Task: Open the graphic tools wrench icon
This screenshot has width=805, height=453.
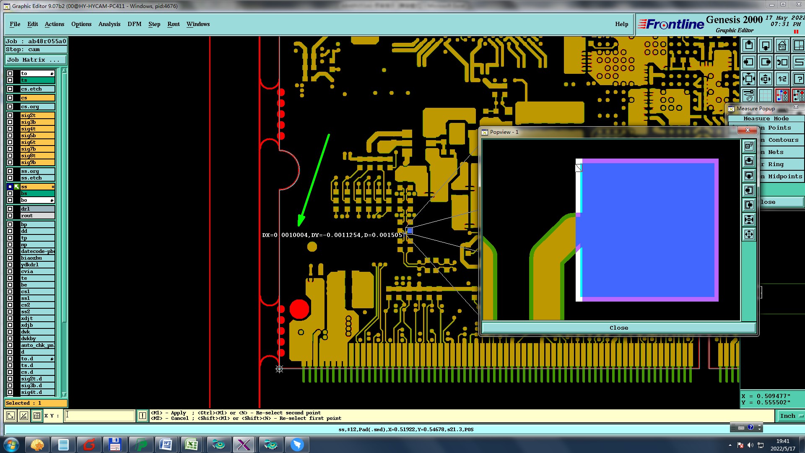Action: [749, 96]
